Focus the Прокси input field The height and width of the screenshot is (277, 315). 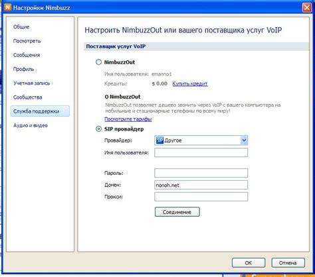coord(201,197)
